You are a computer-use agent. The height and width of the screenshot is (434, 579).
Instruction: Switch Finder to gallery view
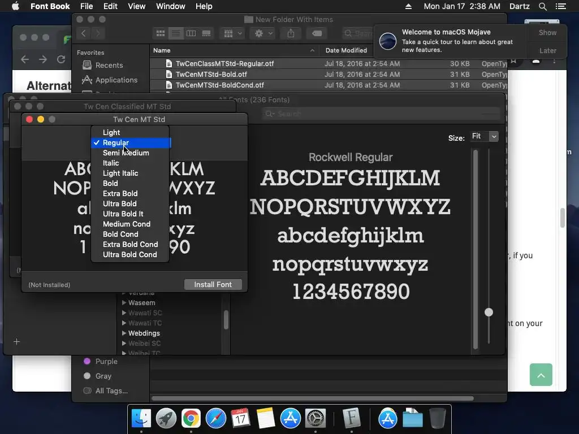pos(206,33)
